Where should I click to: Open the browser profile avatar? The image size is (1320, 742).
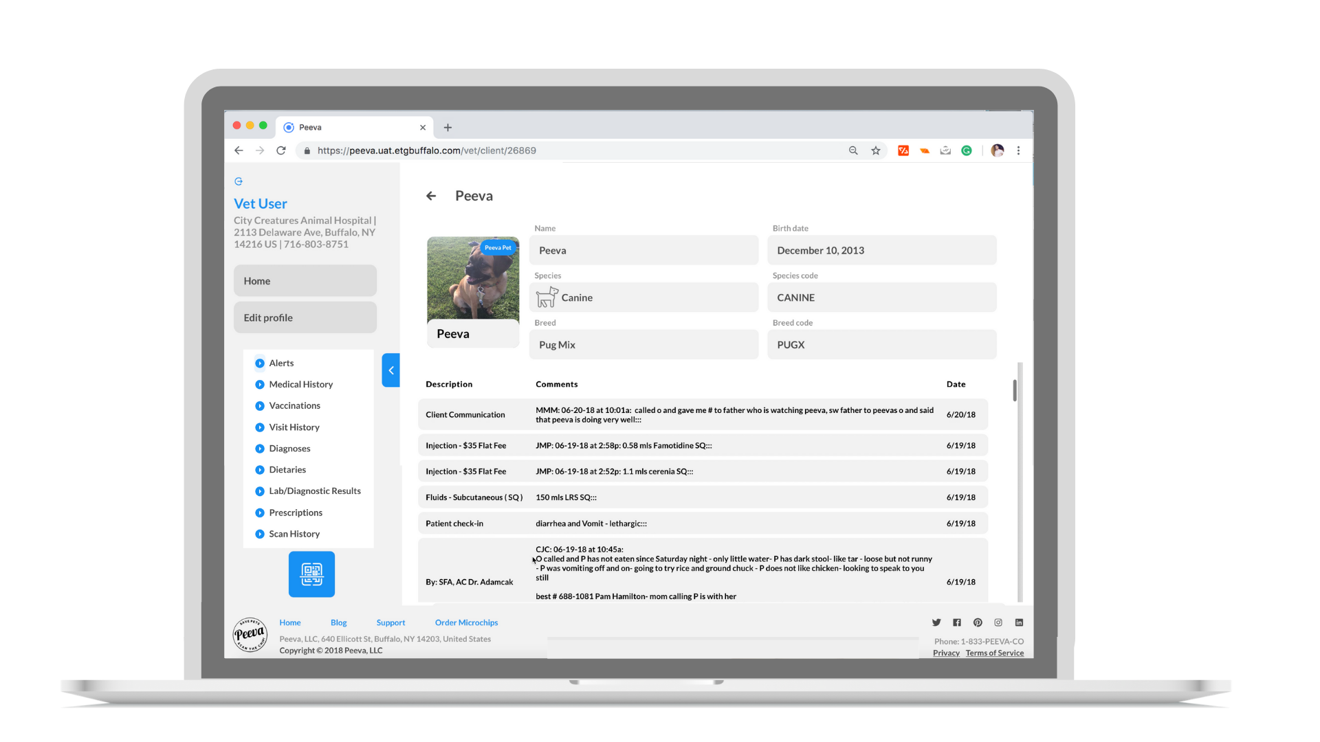(x=998, y=150)
